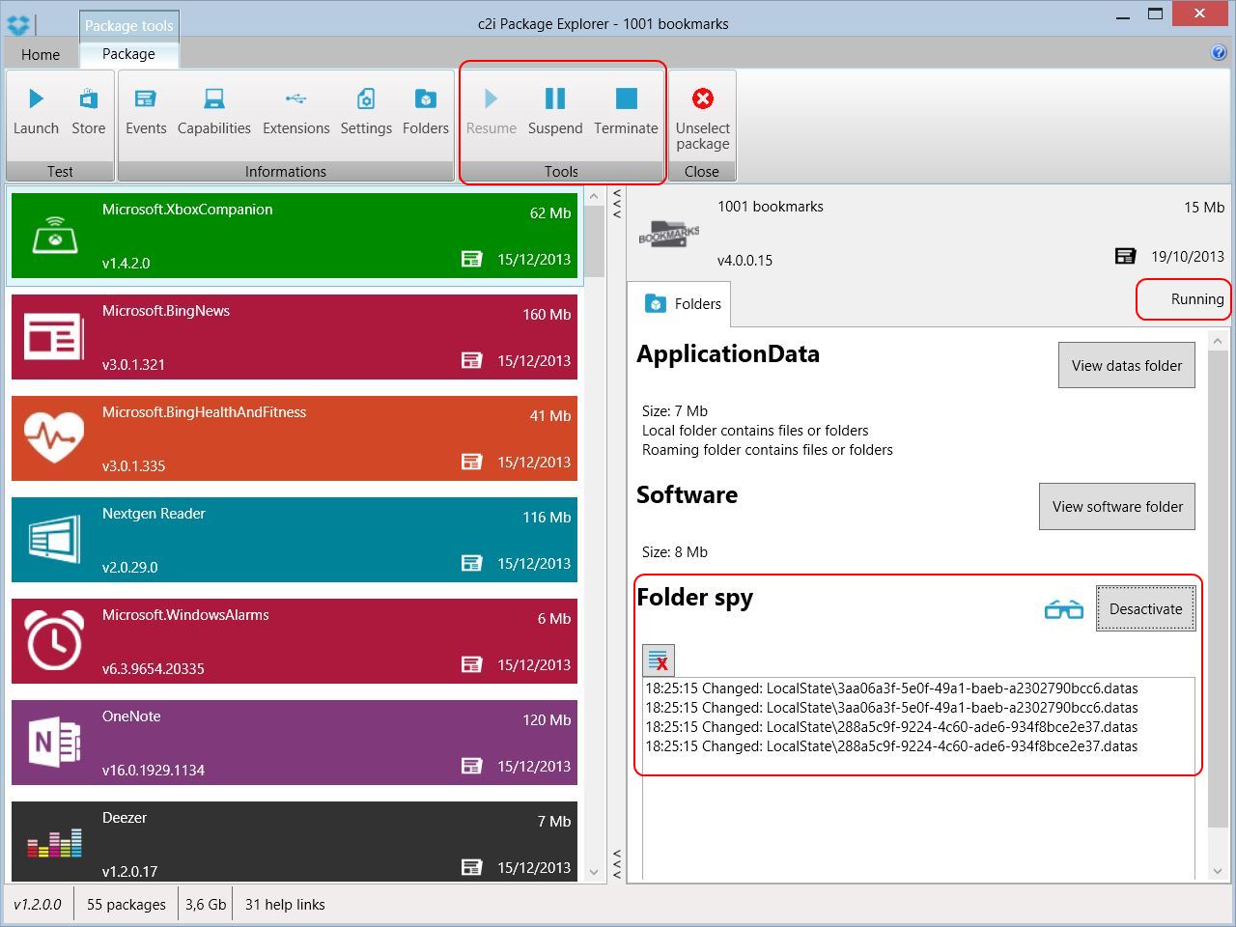Click the details panel scrollbar thumb
This screenshot has height=927, width=1236.
1218,588
